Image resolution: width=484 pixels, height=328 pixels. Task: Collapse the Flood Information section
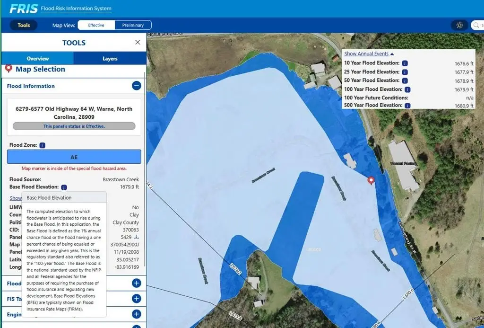(x=136, y=86)
